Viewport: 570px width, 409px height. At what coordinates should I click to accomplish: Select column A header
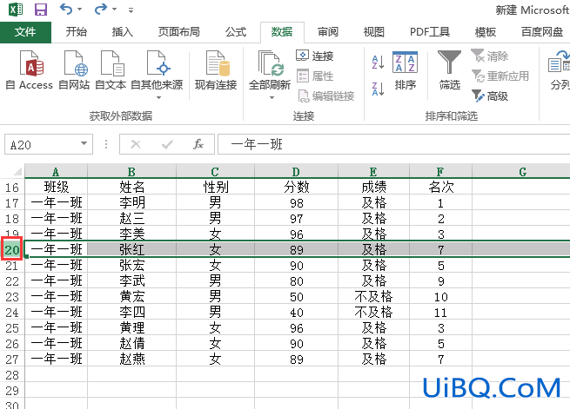click(x=56, y=172)
